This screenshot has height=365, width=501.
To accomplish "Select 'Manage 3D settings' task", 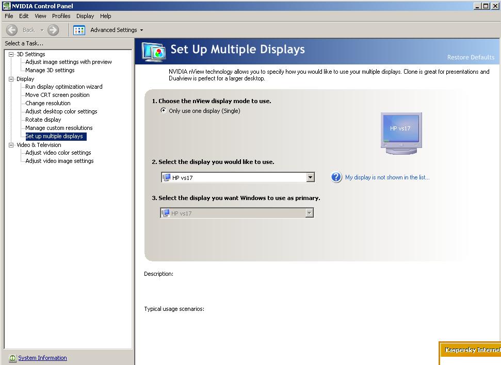I will pyautogui.click(x=50, y=70).
